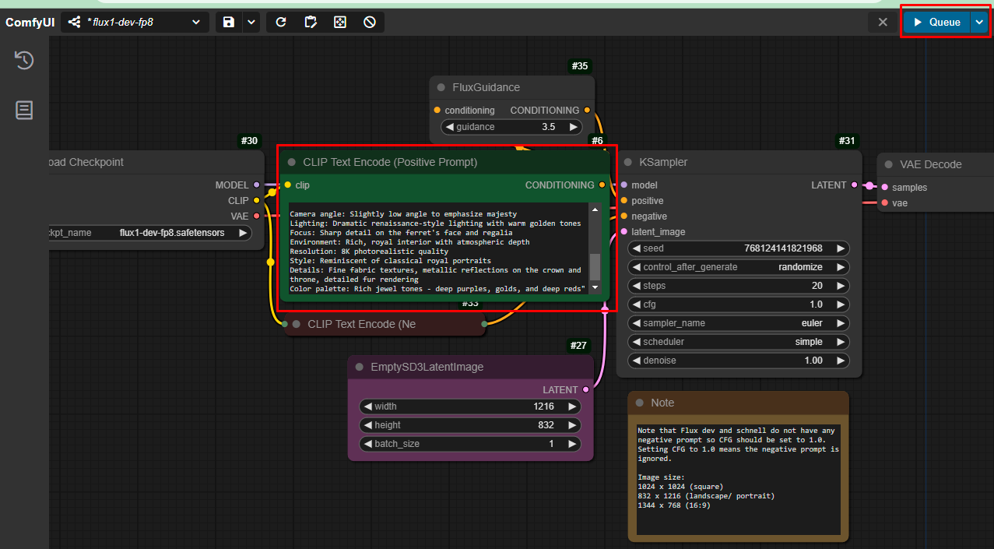Image resolution: width=994 pixels, height=549 pixels.
Task: Click the Save workflow disk icon
Action: pos(228,22)
